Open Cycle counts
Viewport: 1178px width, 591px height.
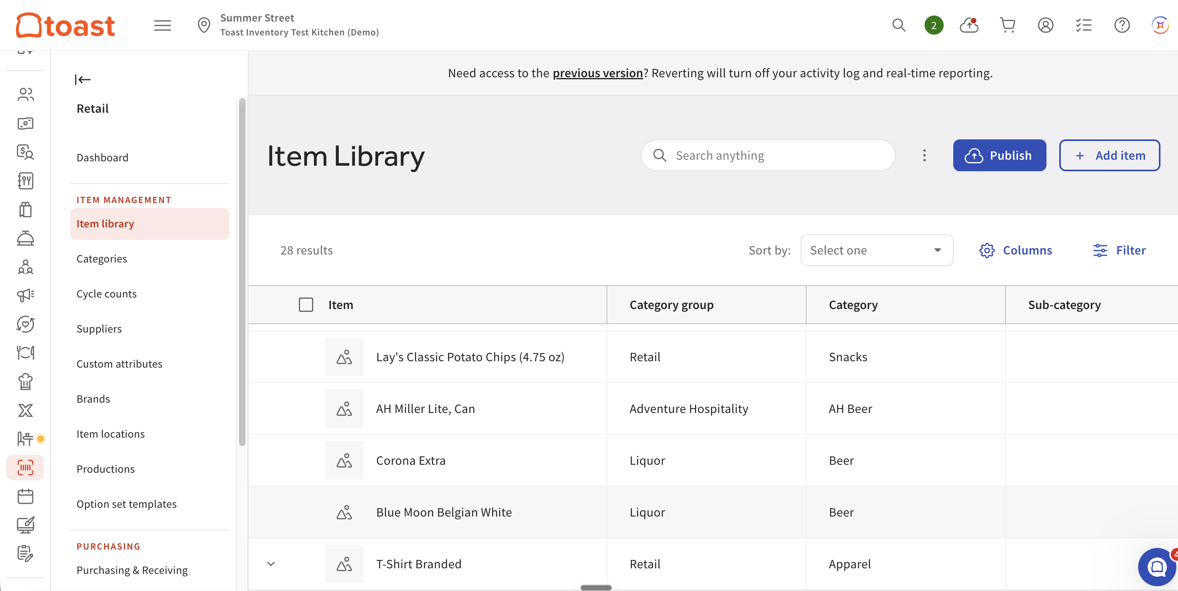[106, 294]
